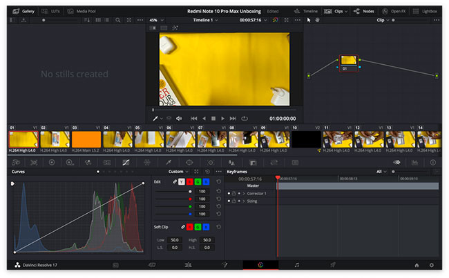Open the project manager home icon
The height and width of the screenshot is (278, 449).
coord(417,266)
